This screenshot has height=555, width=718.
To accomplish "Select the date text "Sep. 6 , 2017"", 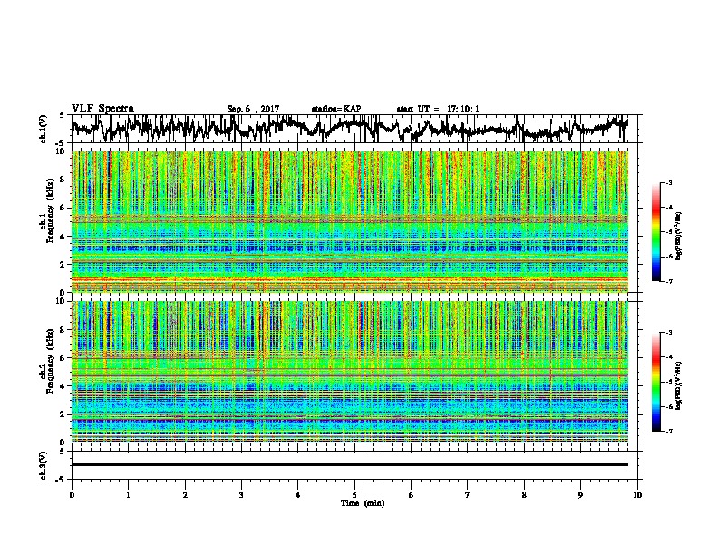I will point(253,109).
